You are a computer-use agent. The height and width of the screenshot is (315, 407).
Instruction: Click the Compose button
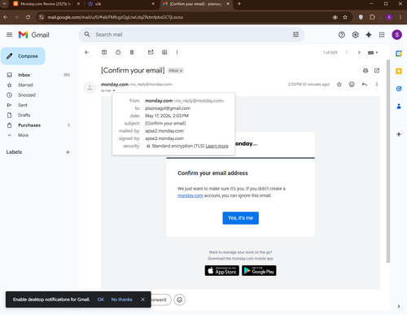[x=23, y=56]
